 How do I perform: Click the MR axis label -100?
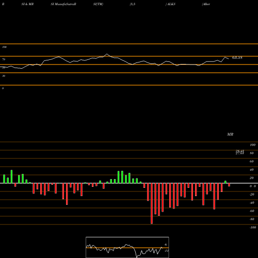tap(252, 228)
